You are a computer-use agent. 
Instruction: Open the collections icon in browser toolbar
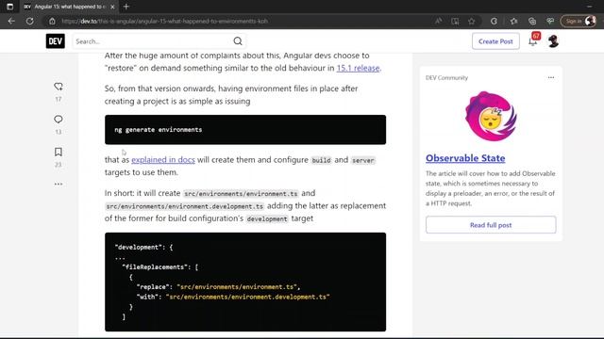(x=532, y=21)
